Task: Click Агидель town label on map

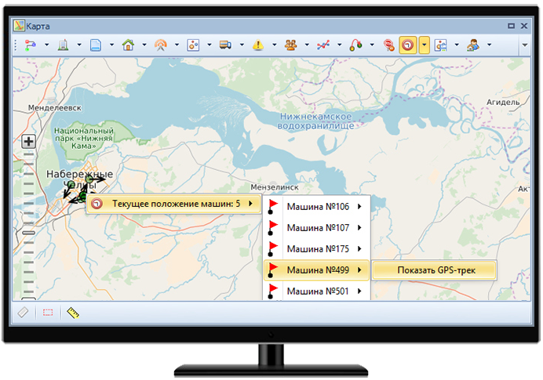Action: (503, 102)
